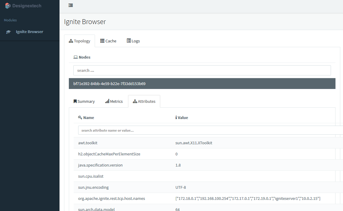
Task: Click the sun.jnu.encoding attribute
Action: click(x=93, y=187)
